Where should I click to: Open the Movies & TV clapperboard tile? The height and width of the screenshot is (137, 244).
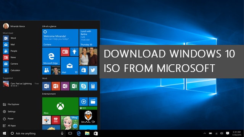[93, 102]
